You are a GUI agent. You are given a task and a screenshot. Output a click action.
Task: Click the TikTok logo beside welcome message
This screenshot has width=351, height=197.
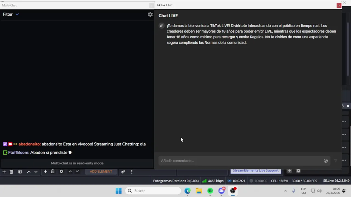click(162, 26)
